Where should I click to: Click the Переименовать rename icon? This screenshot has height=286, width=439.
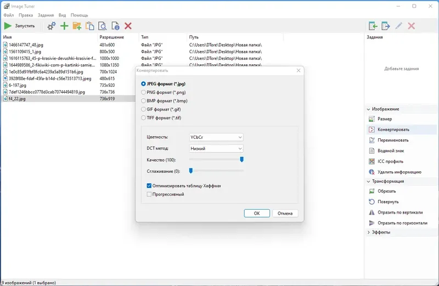pyautogui.click(x=372, y=140)
